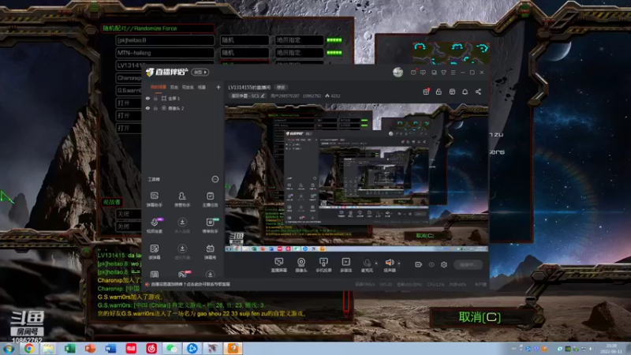Click the notification bell icon
631x355 pixels.
[x=465, y=92]
